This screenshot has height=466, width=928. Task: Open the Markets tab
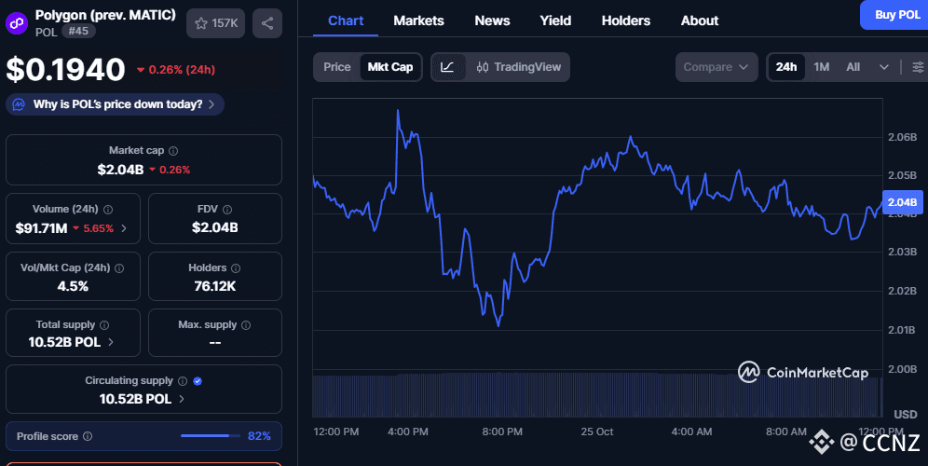coord(418,21)
